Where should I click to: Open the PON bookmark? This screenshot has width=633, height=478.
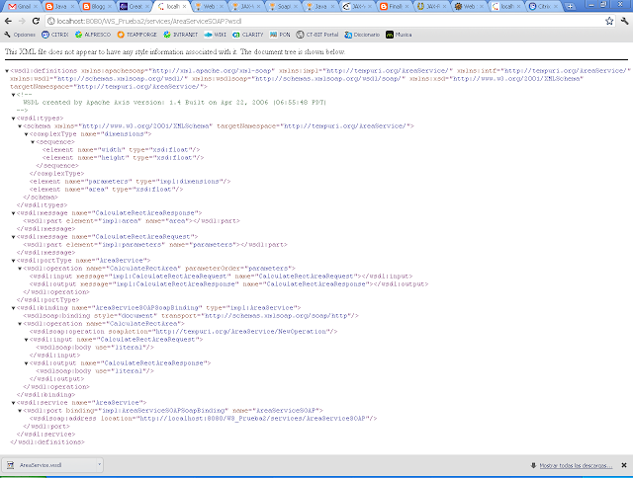click(280, 35)
